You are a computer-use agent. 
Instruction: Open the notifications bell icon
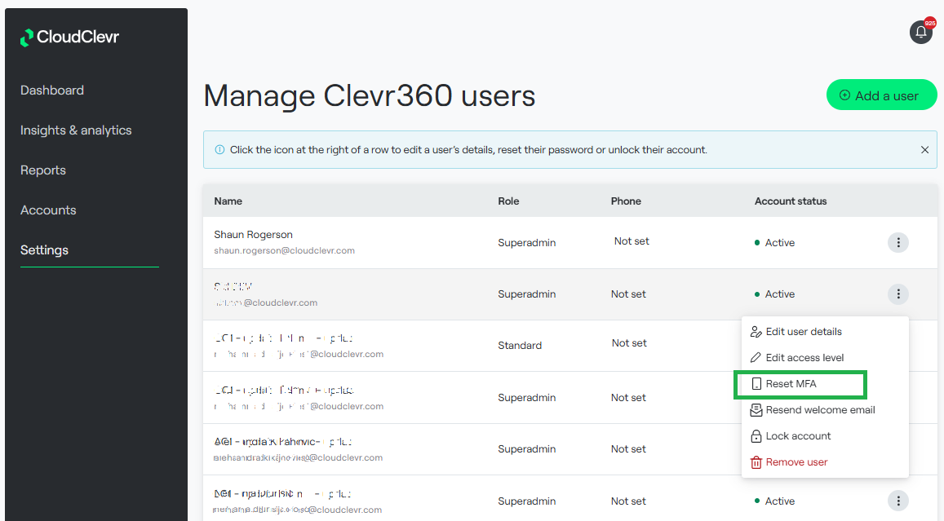pos(920,32)
